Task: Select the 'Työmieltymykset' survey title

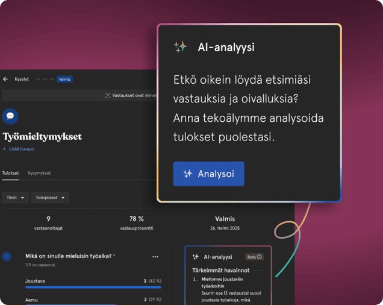Action: click(x=42, y=136)
